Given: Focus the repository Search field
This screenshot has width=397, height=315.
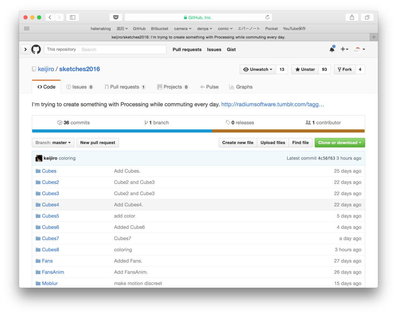Looking at the screenshot, I should coord(123,49).
